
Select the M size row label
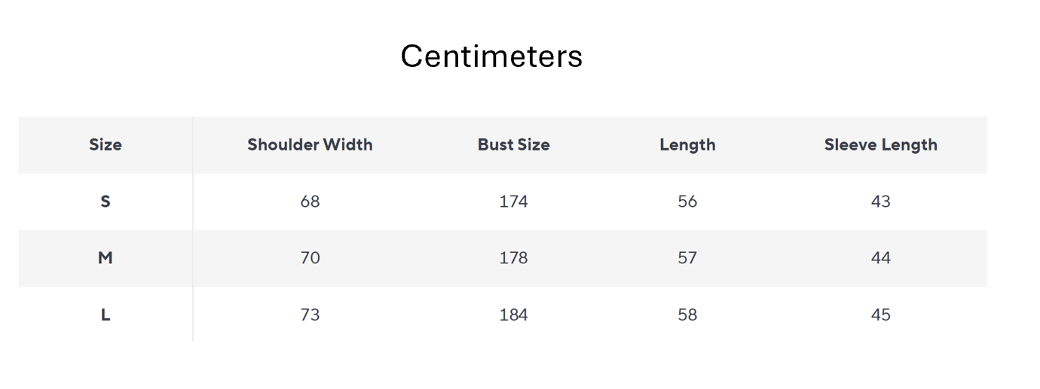(106, 258)
